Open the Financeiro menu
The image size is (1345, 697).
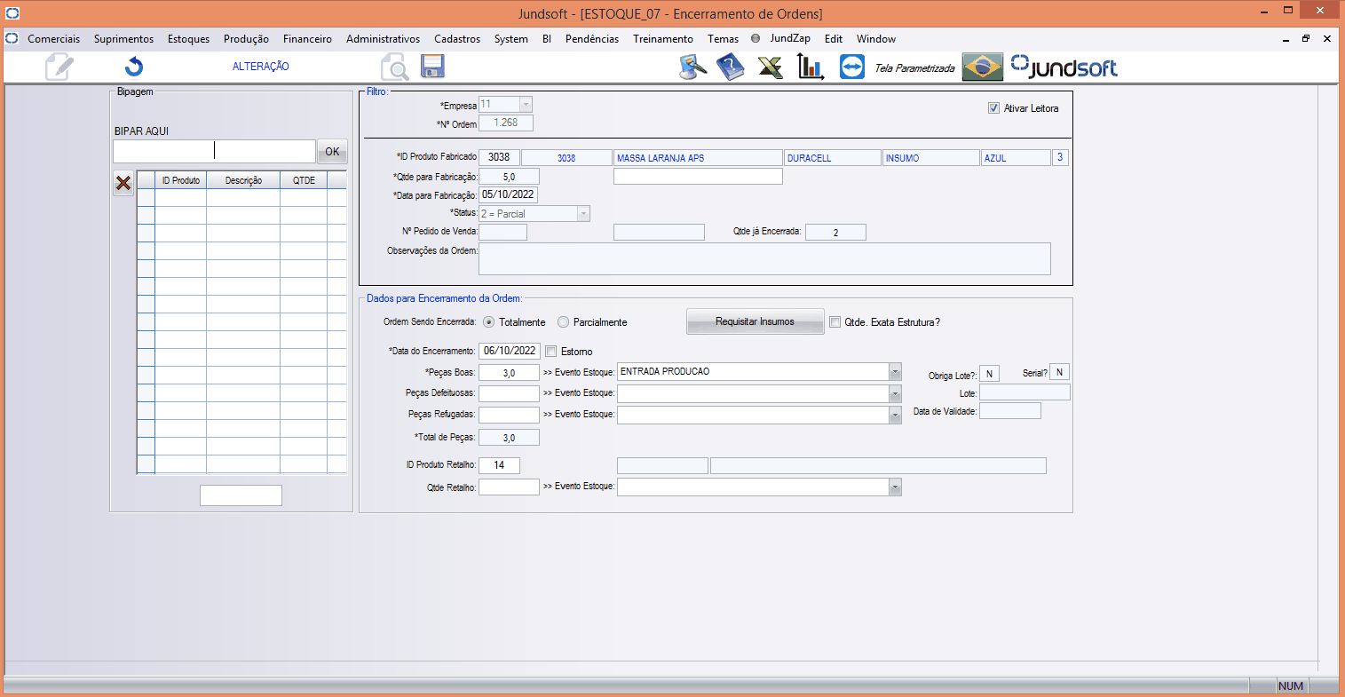307,39
